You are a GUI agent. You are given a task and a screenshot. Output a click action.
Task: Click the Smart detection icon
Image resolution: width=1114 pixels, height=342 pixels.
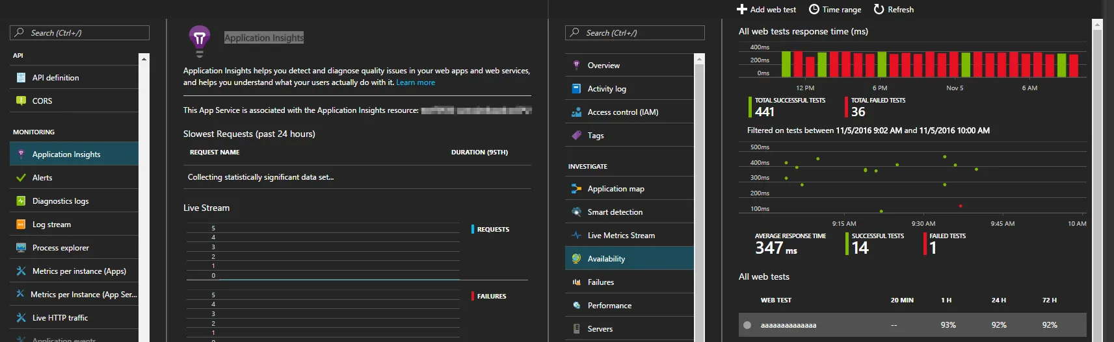tap(576, 212)
